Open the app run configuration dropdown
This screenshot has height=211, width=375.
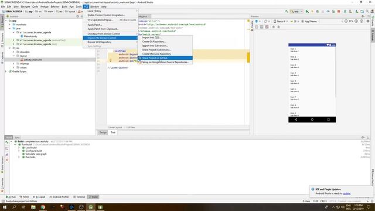coord(296,12)
